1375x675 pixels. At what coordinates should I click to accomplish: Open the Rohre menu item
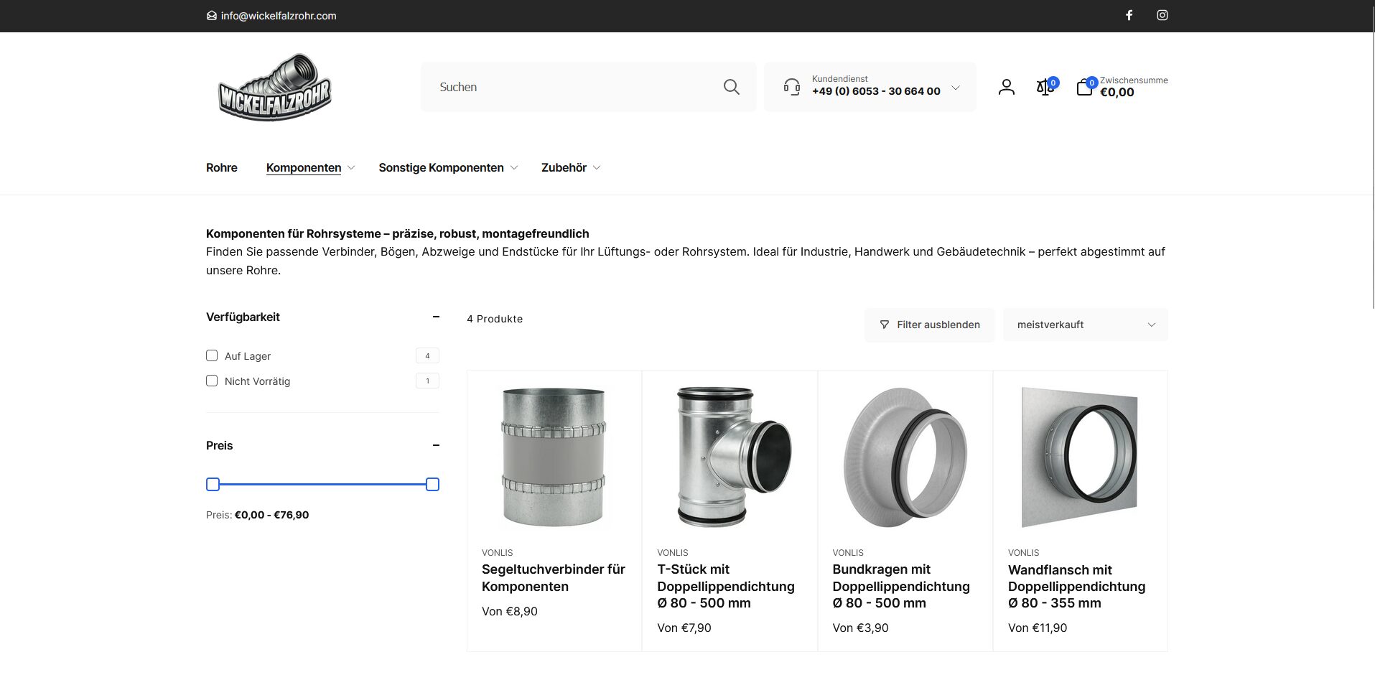point(221,167)
